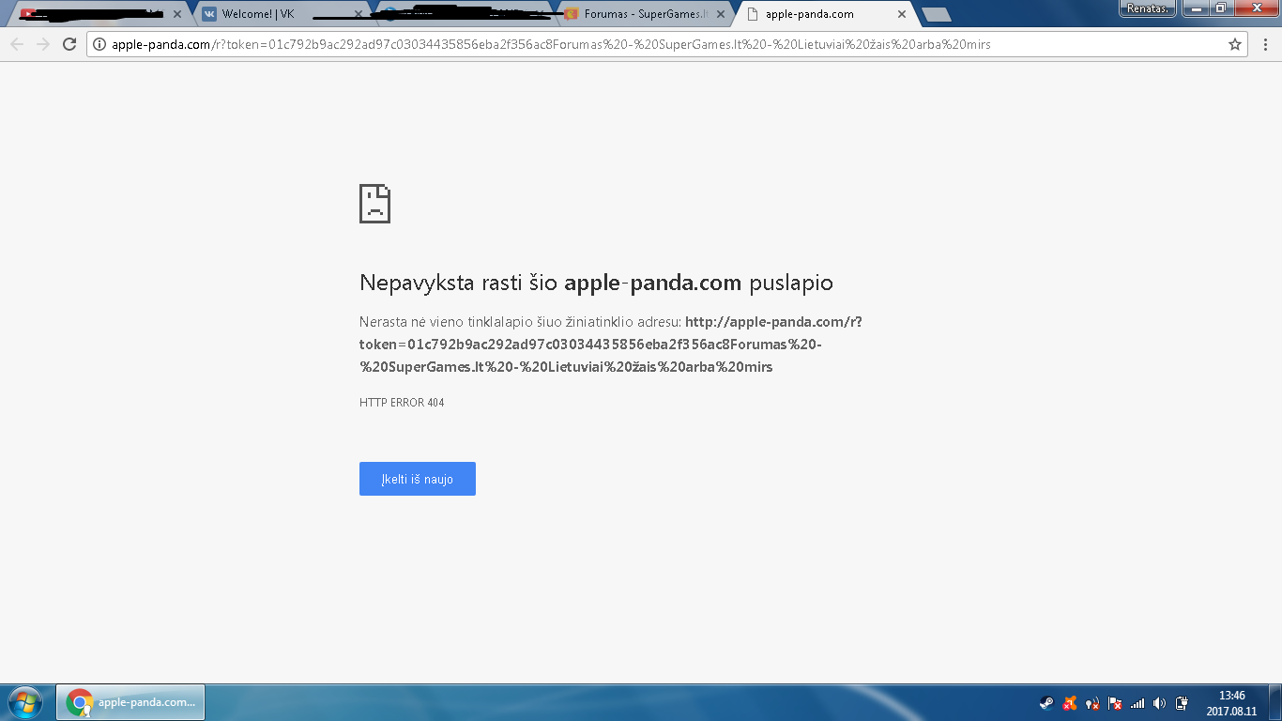Open the Action Center flag tray icon
The height and width of the screenshot is (721, 1282).
(x=1115, y=702)
